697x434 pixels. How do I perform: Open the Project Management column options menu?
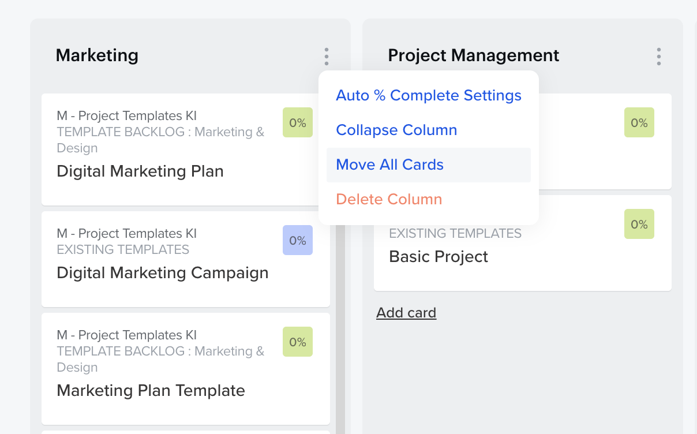[x=658, y=57]
